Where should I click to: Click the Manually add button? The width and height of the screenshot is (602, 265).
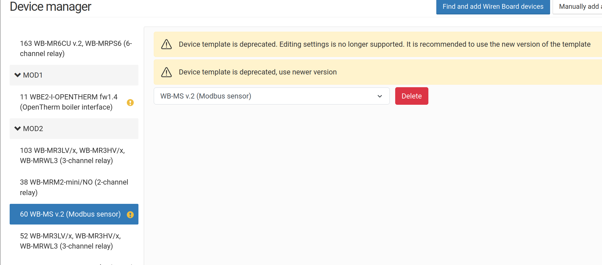click(x=579, y=7)
